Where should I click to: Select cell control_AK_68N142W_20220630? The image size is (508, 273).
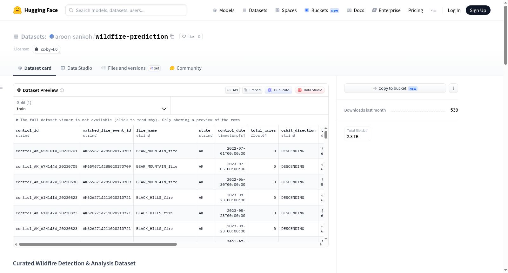coord(47,182)
